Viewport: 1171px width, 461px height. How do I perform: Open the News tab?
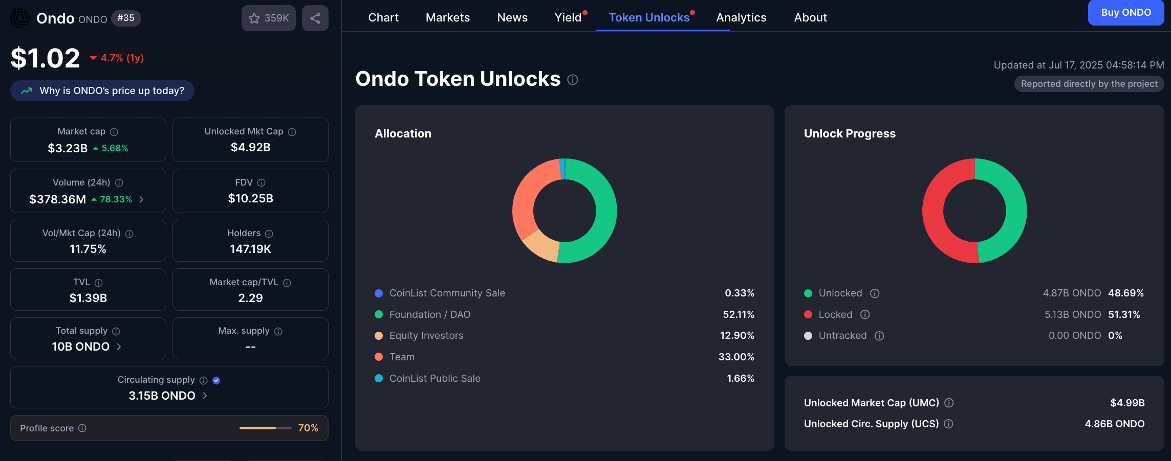coord(512,17)
